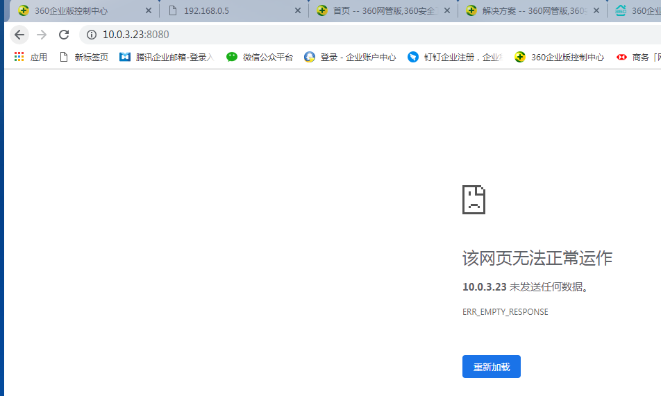Switch to the 首页 -- 360网管版 tab
Screen dimensions: 661x396
383,11
